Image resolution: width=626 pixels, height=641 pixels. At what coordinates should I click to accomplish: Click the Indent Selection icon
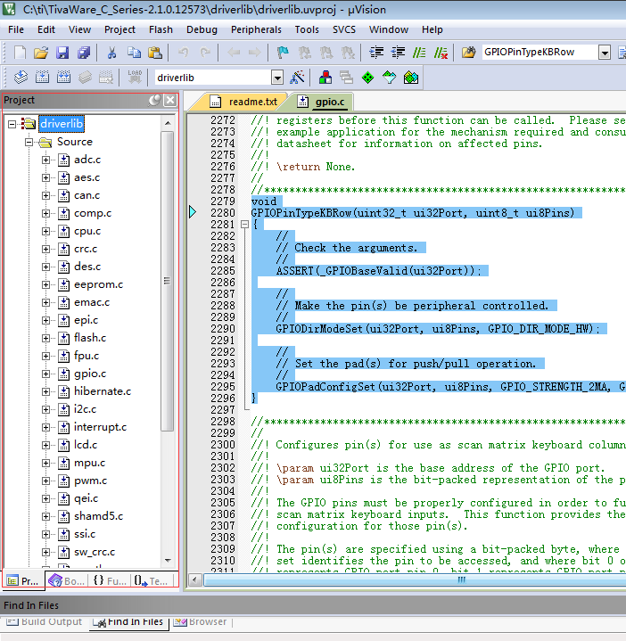376,53
